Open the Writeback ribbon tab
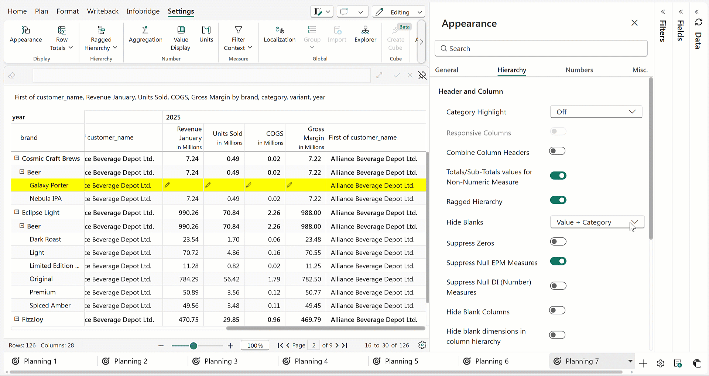The height and width of the screenshot is (376, 709). pyautogui.click(x=103, y=11)
